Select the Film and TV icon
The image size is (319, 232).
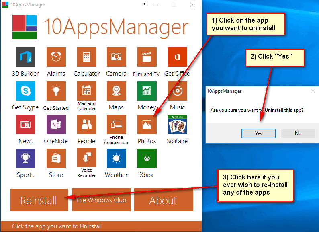coord(147,57)
